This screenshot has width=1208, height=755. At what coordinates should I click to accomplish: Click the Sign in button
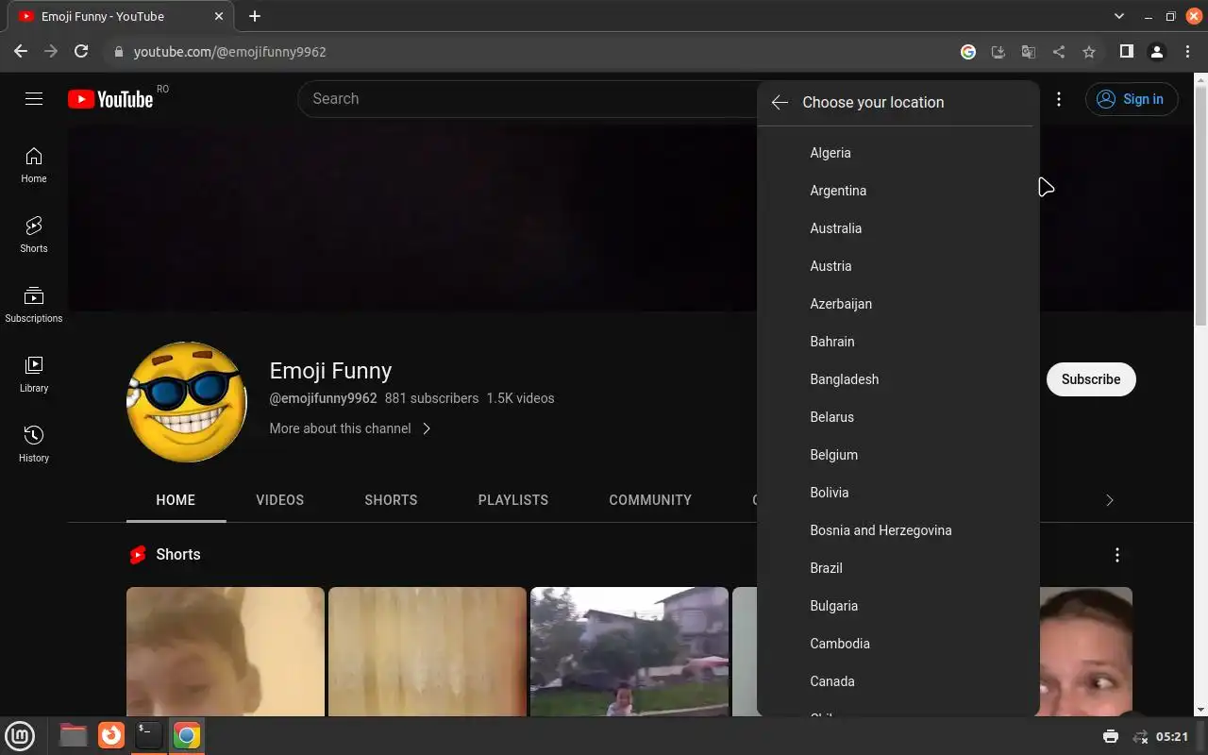click(1132, 99)
